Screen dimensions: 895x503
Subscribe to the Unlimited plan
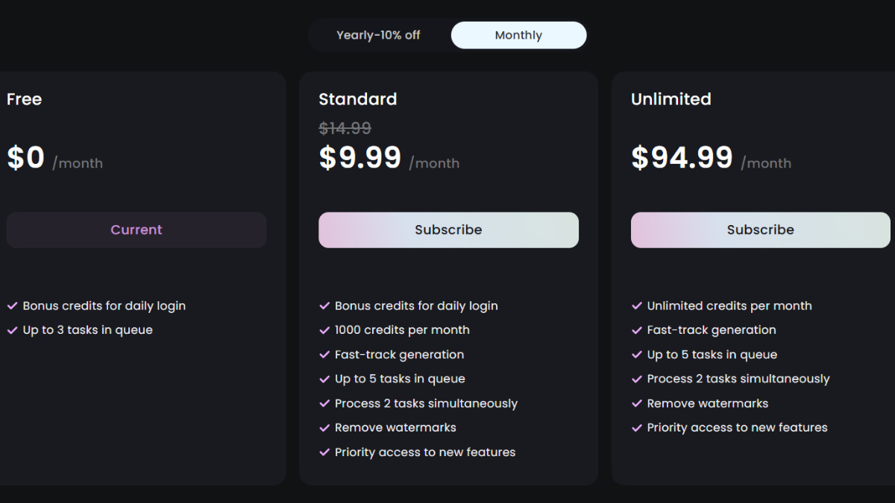click(x=761, y=230)
